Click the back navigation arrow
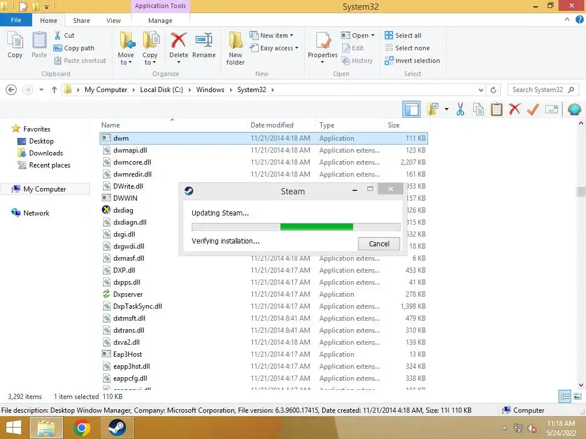 coord(11,90)
